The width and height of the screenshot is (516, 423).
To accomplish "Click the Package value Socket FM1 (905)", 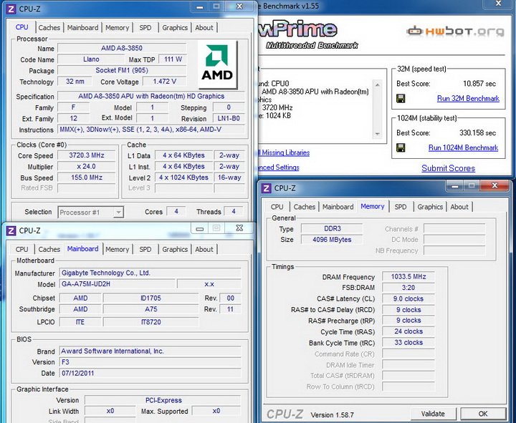I will click(122, 70).
